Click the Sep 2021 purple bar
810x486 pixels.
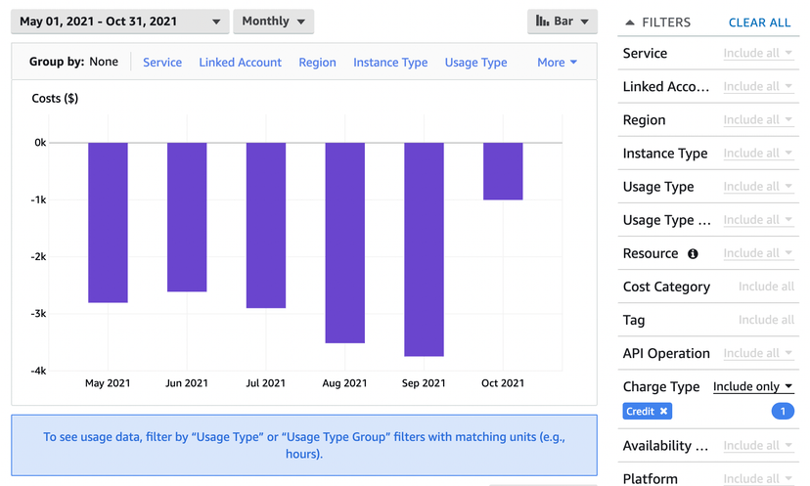(x=424, y=249)
